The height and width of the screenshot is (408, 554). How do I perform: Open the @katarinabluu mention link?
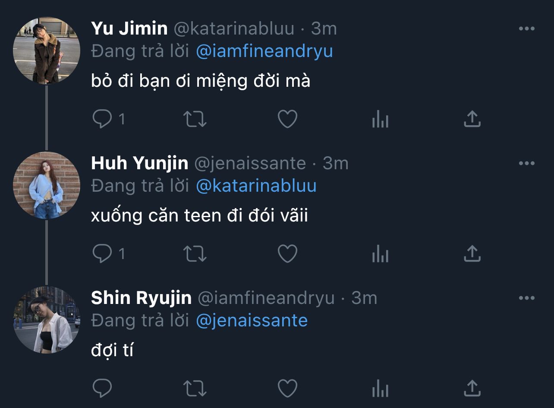256,186
